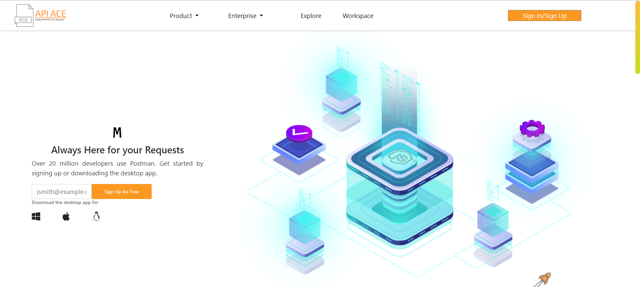Click the Windows desktop app download icon

[x=36, y=217]
